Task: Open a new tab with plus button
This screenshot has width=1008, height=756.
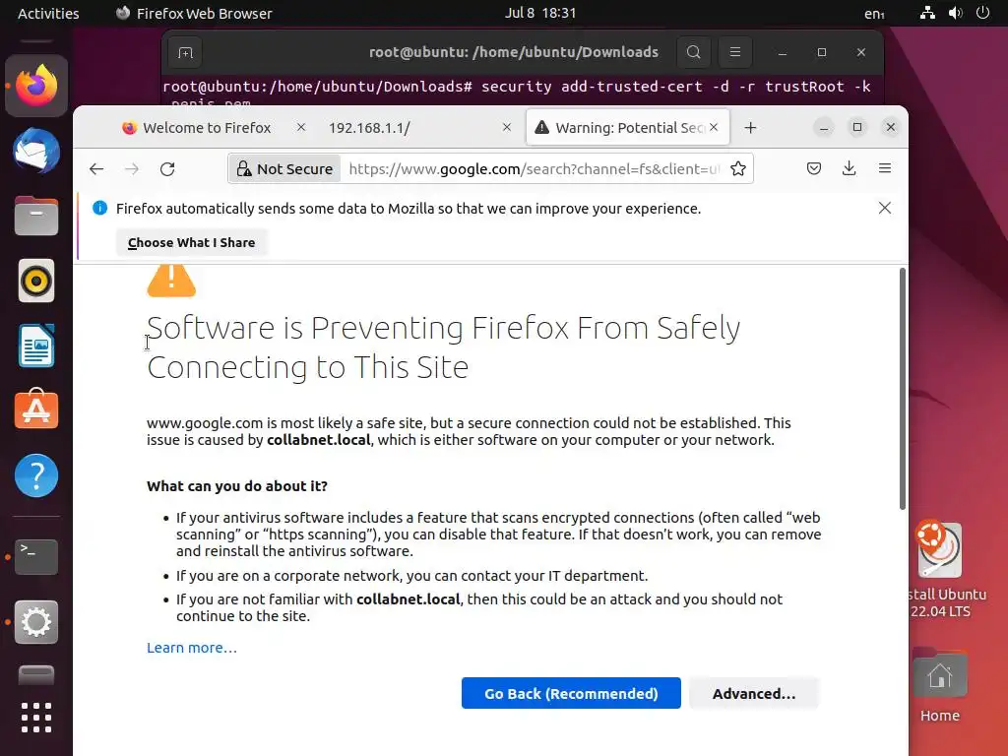Action: pos(751,128)
